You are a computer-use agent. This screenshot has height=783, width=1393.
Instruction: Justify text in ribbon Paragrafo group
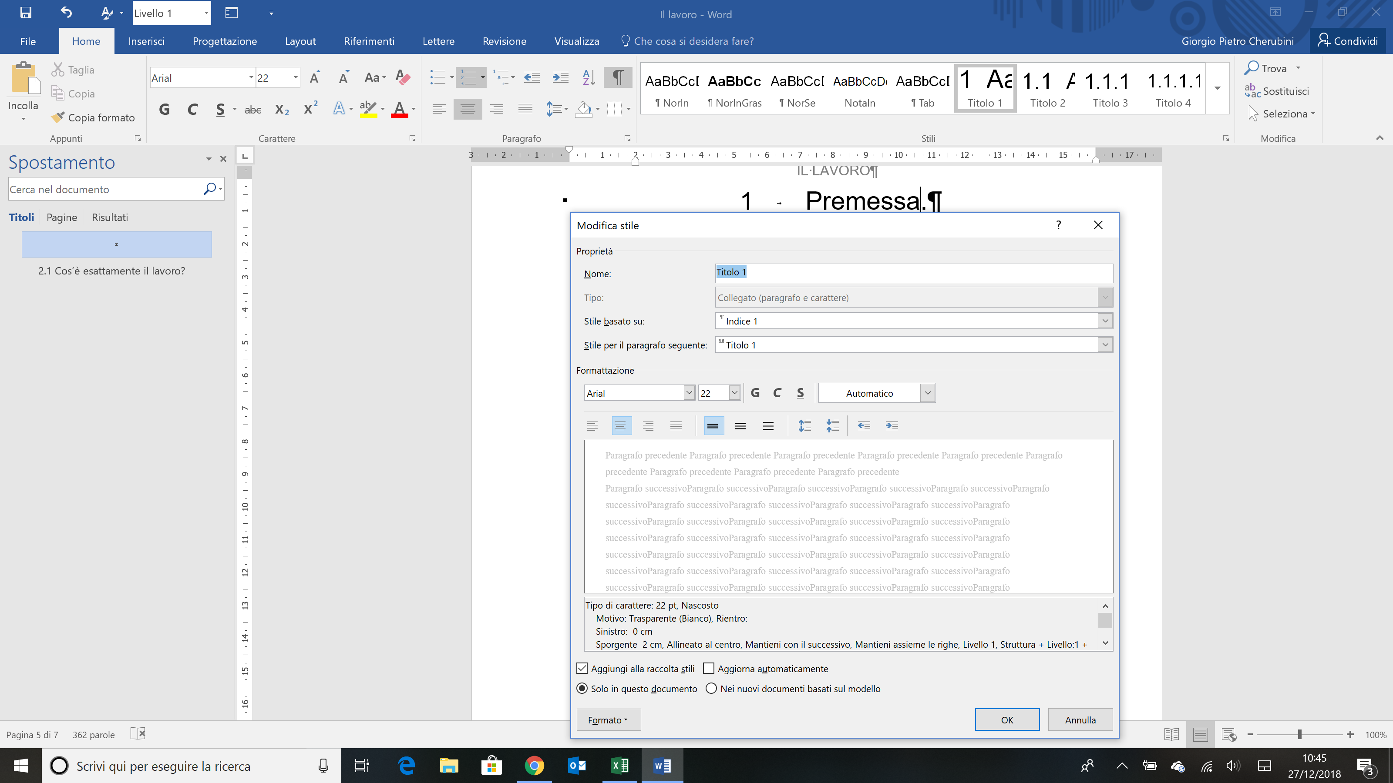[525, 110]
